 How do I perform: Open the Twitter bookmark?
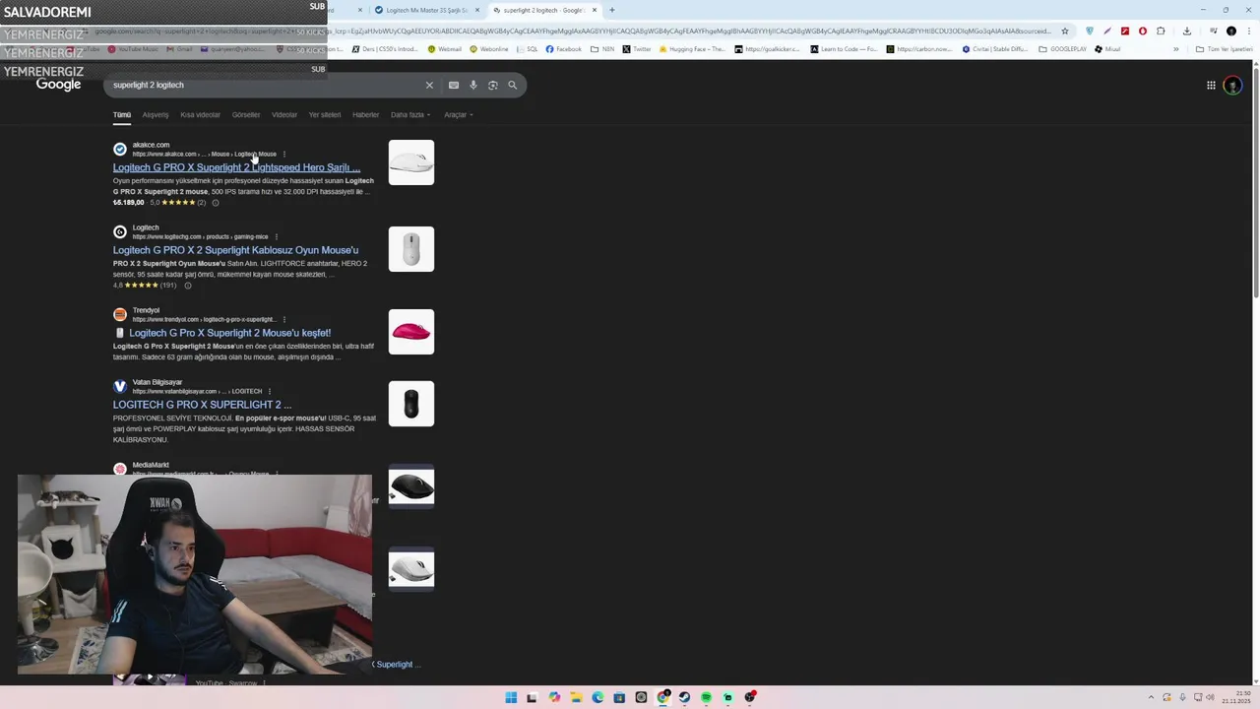(x=637, y=49)
